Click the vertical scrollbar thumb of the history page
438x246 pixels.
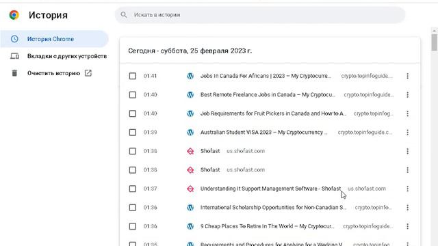pyautogui.click(x=434, y=42)
